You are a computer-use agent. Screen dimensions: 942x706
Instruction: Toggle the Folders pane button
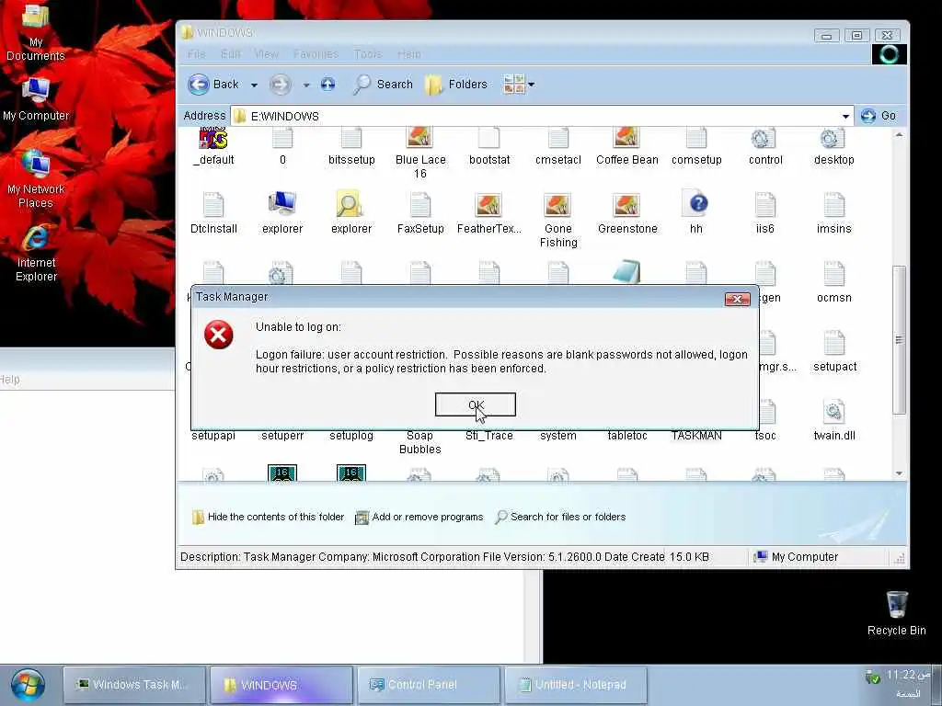[x=456, y=85]
